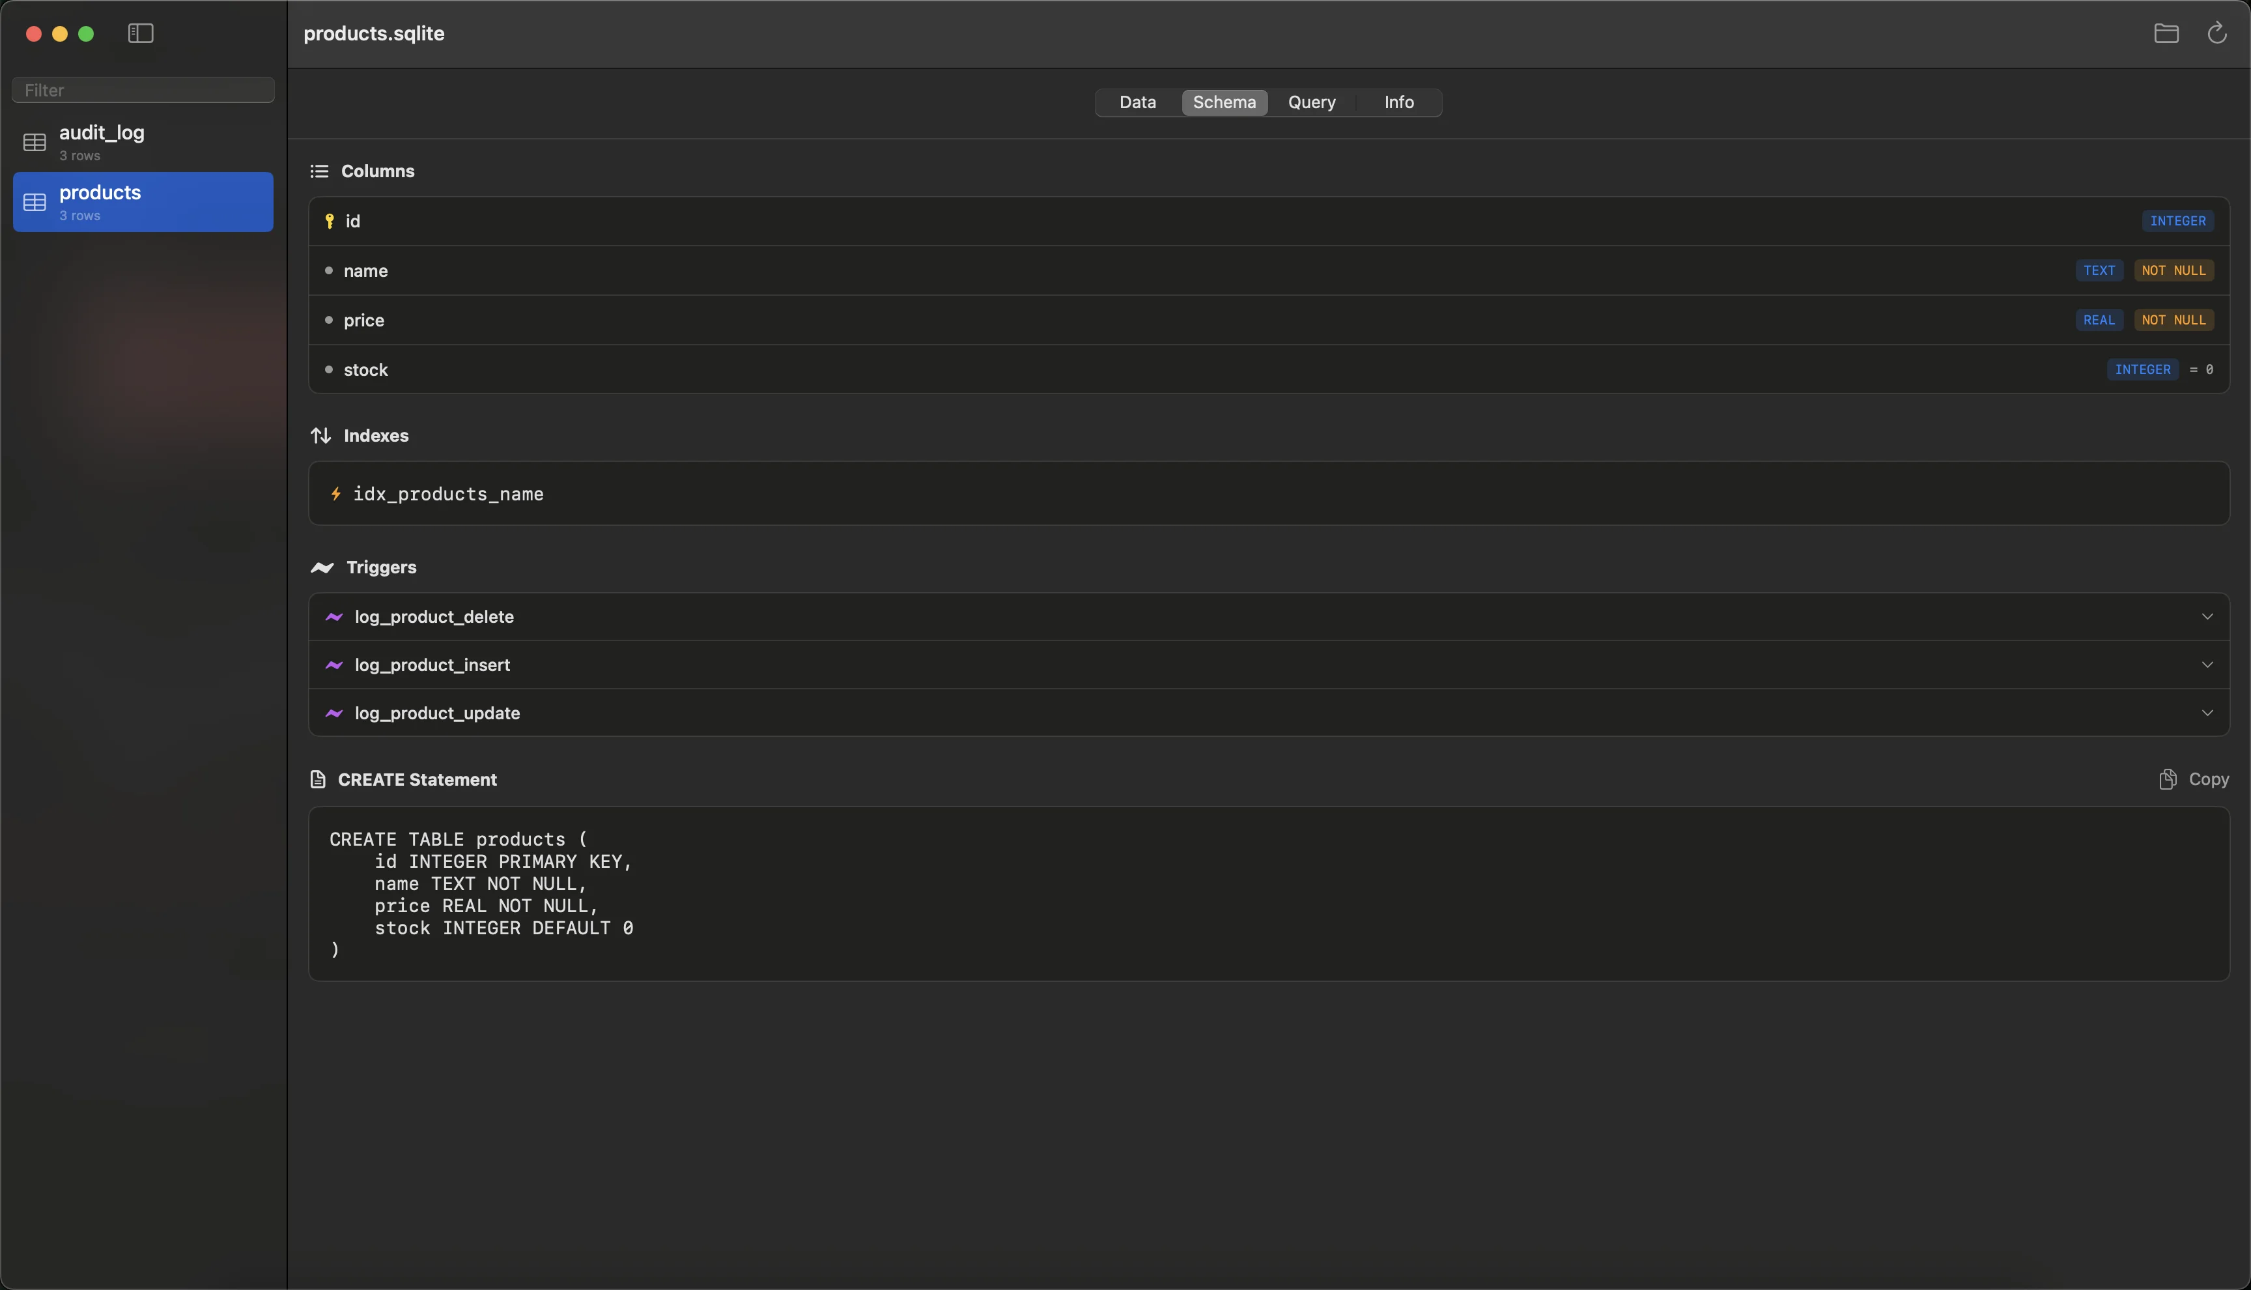This screenshot has height=1290, width=2251.
Task: Toggle the sidebar visibility icon
Action: click(x=141, y=34)
